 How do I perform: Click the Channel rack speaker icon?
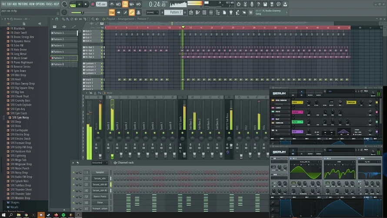115,163
